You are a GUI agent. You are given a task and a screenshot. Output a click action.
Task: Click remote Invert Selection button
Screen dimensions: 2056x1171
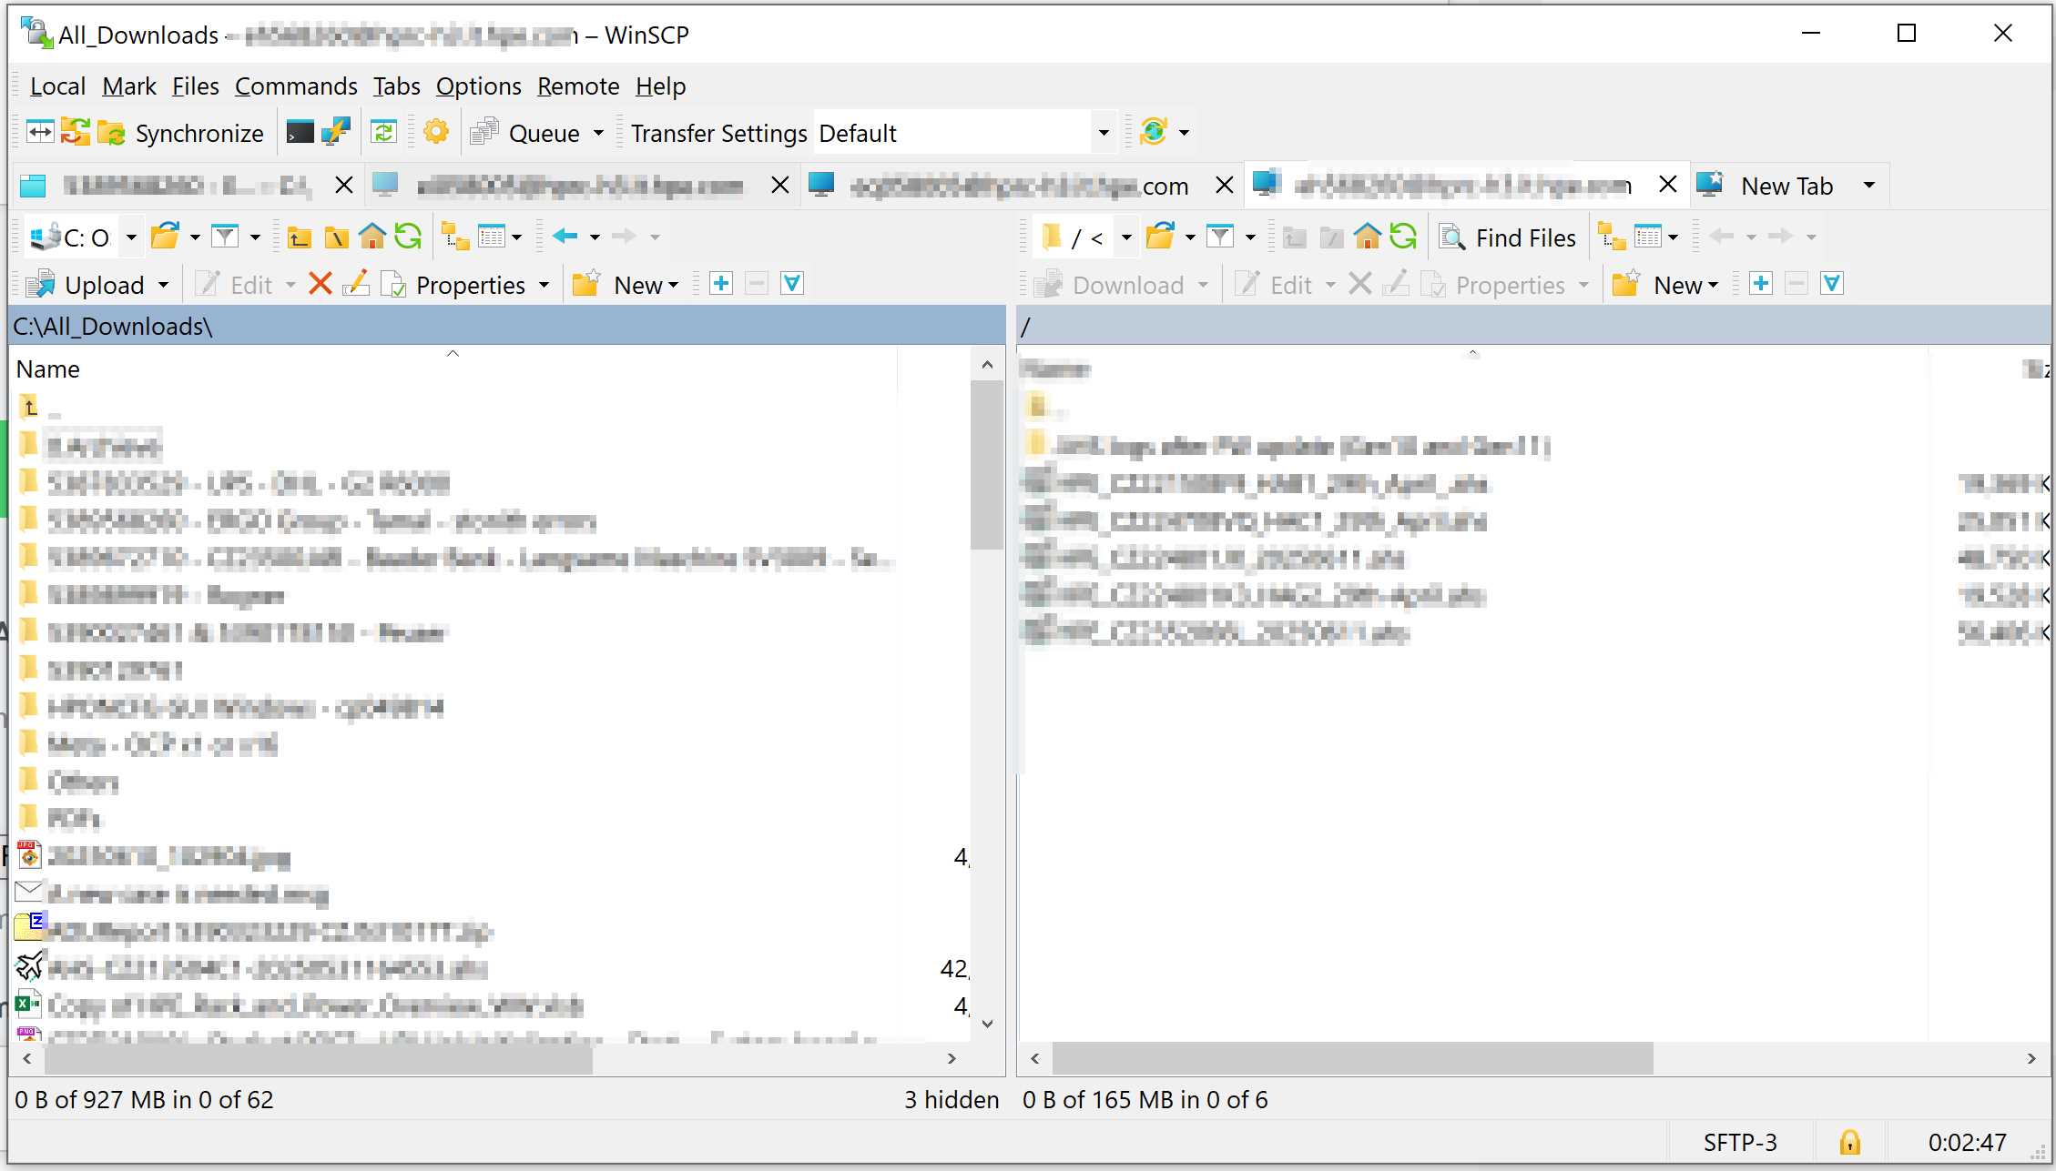(x=1831, y=285)
